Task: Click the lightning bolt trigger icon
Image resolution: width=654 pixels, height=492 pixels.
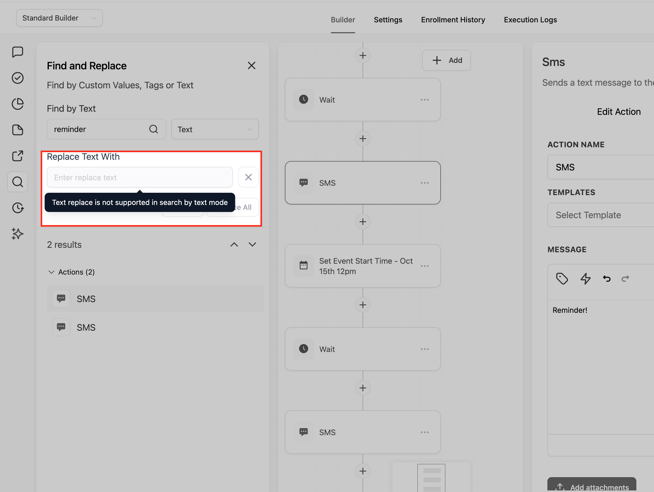Action: click(585, 279)
